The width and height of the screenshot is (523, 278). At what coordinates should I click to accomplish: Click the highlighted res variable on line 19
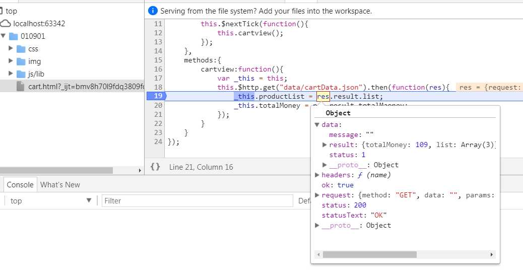click(x=323, y=96)
